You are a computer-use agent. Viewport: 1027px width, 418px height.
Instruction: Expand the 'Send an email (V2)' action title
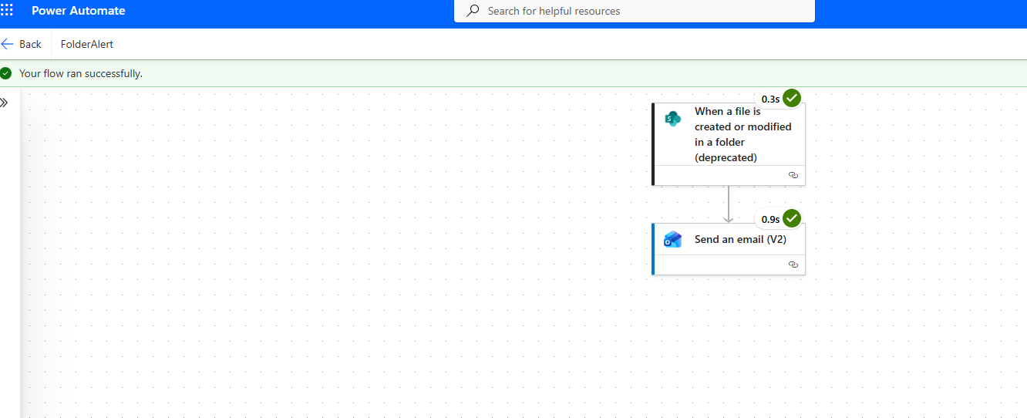click(740, 240)
